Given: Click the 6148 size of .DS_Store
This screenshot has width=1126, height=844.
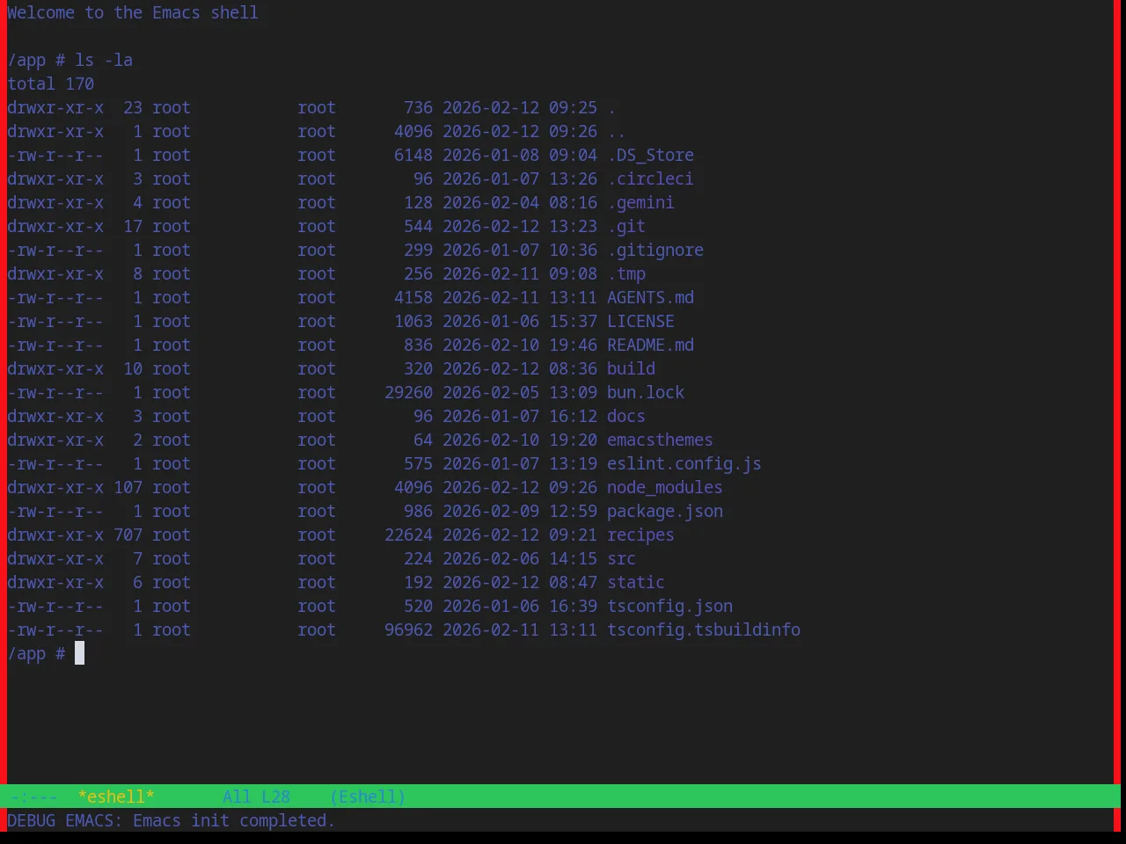Looking at the screenshot, I should pos(413,155).
